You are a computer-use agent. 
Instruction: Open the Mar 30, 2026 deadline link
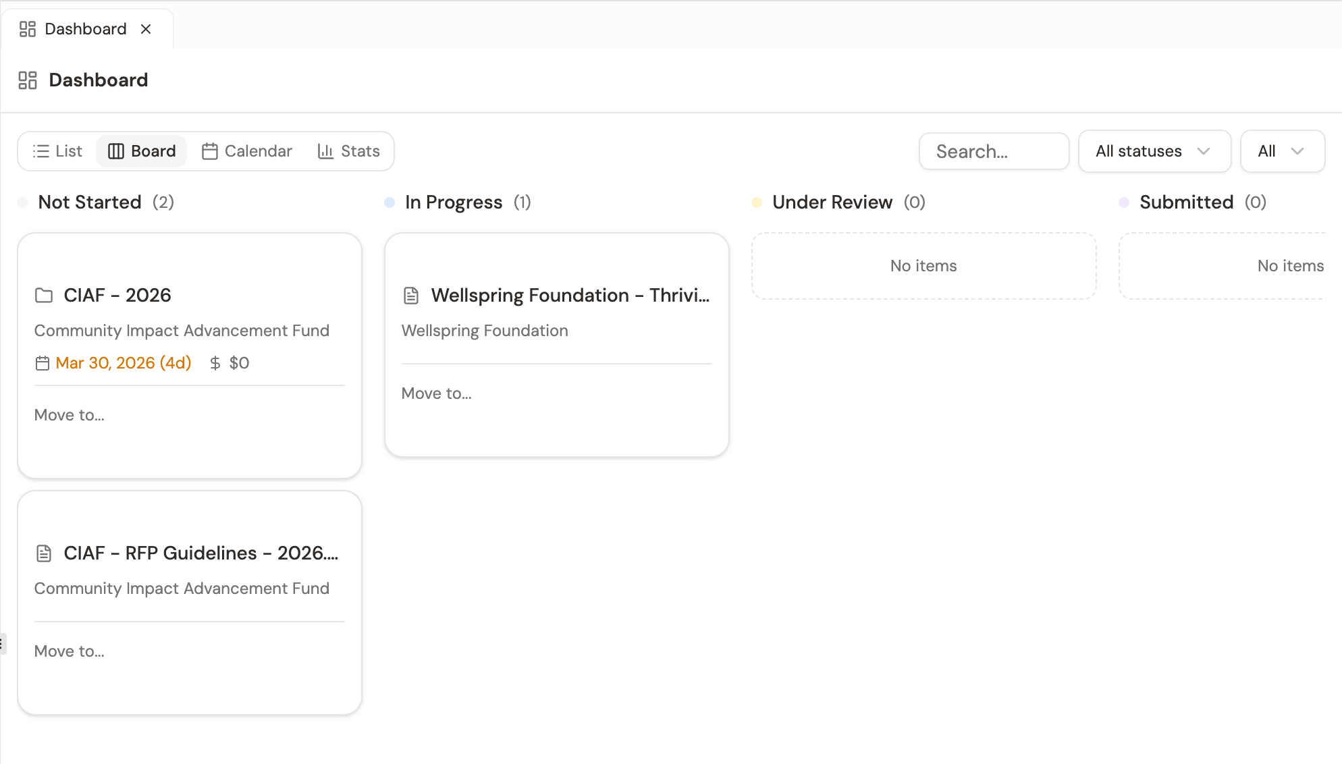pyautogui.click(x=123, y=363)
